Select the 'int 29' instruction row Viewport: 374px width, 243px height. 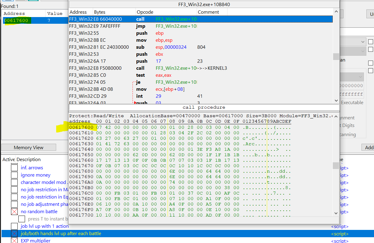coord(201,96)
